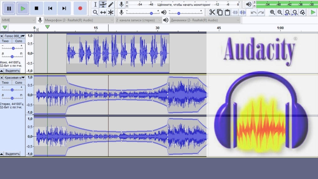318x179 pixels.
Task: Skip to end of project
Action: click(64, 8)
